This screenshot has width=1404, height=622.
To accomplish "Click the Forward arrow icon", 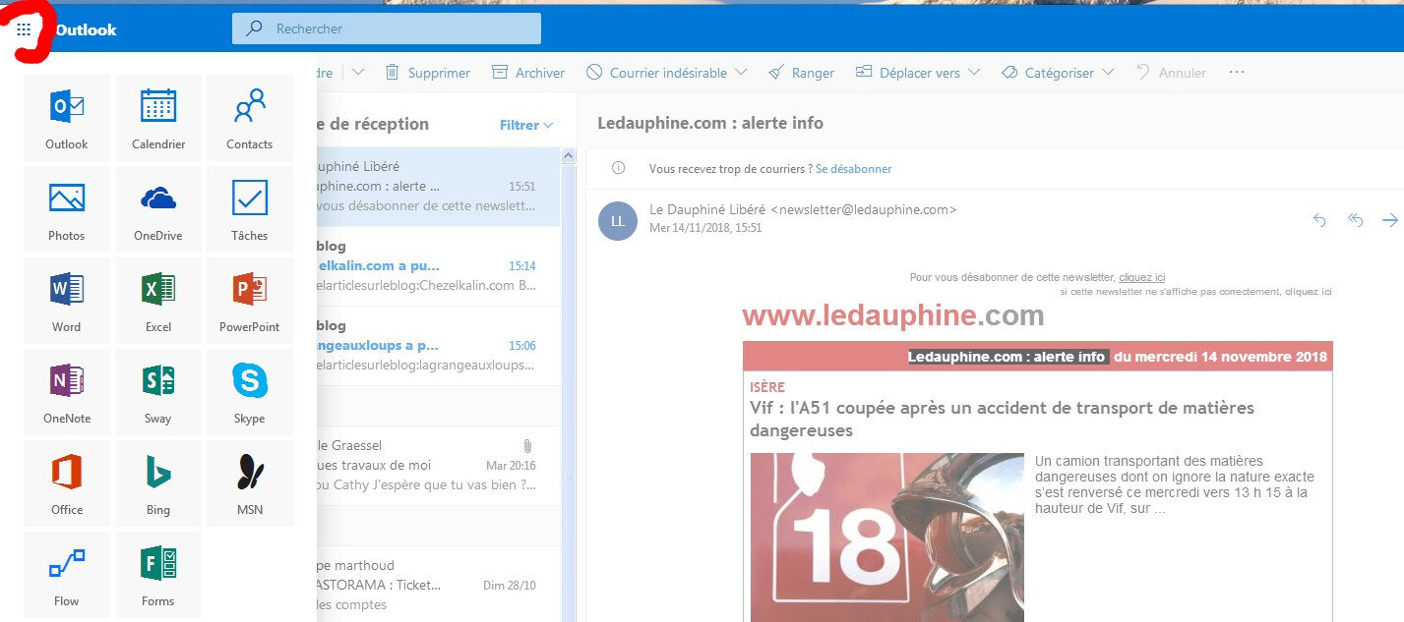I will point(1389,220).
